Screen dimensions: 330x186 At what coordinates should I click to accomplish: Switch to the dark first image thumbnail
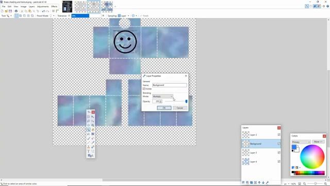coord(68,7)
